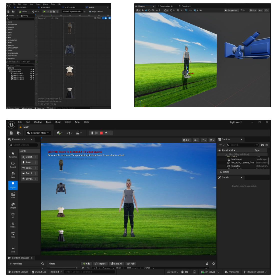Choose the select-objects arrow tool in blueprint viewport
274x275 pixels.
pyautogui.click(x=143, y=10)
